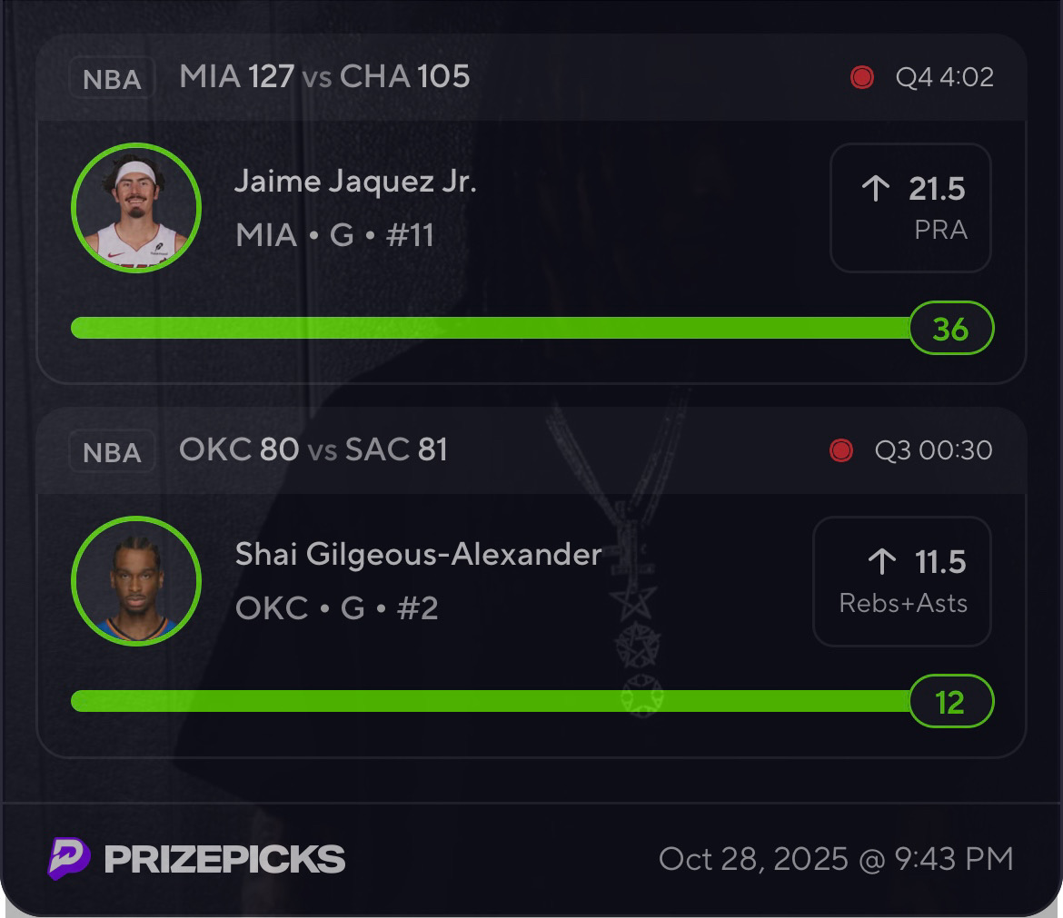
Task: Click the Shai Gilgeous-Alexander name
Action: [418, 554]
